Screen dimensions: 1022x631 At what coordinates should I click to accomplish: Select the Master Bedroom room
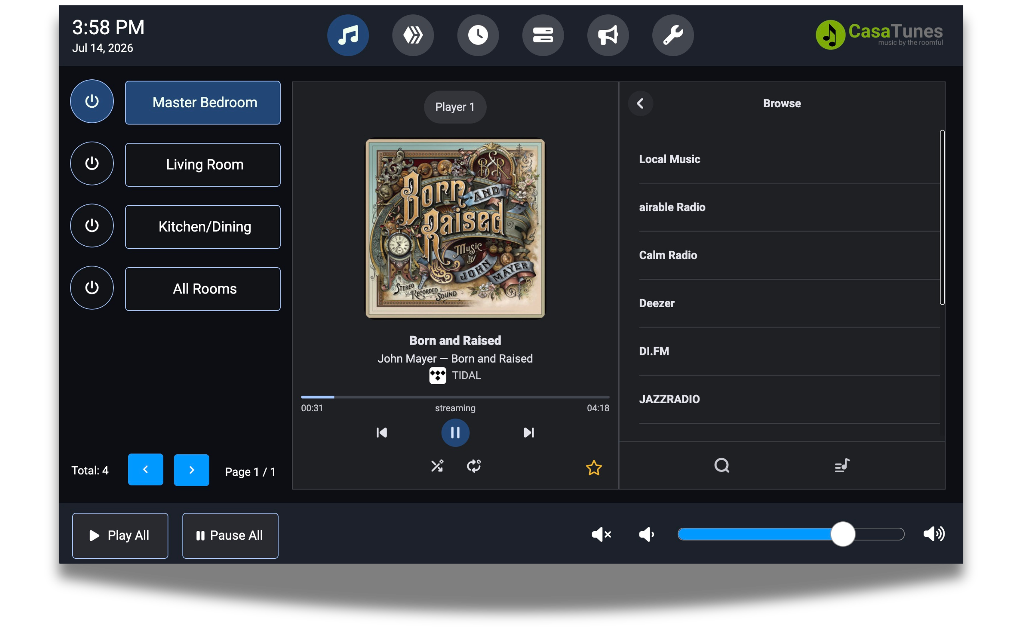(203, 103)
